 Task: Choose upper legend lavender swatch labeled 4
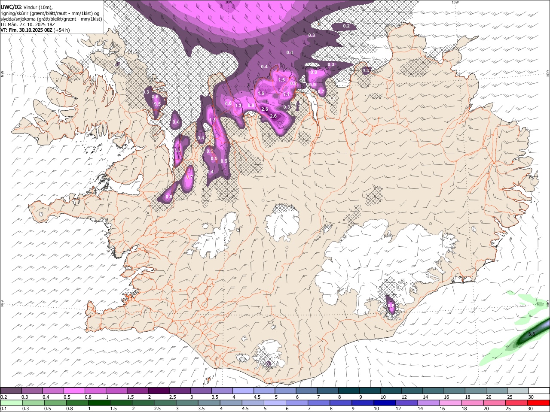pos(243,391)
